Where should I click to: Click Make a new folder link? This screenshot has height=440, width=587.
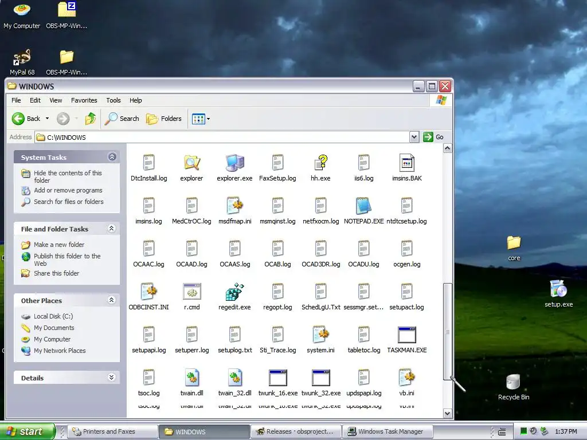point(59,245)
